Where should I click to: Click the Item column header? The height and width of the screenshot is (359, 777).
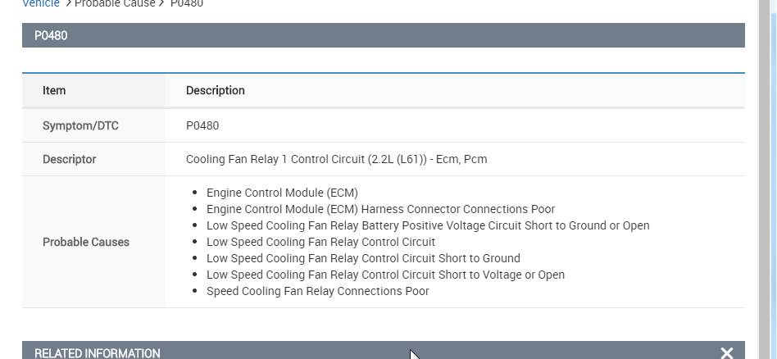pos(54,91)
